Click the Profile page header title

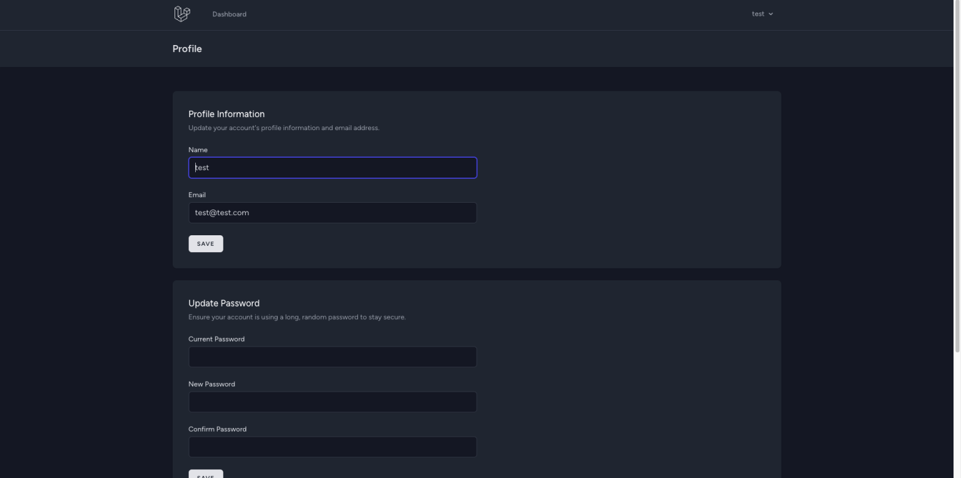[187, 49]
